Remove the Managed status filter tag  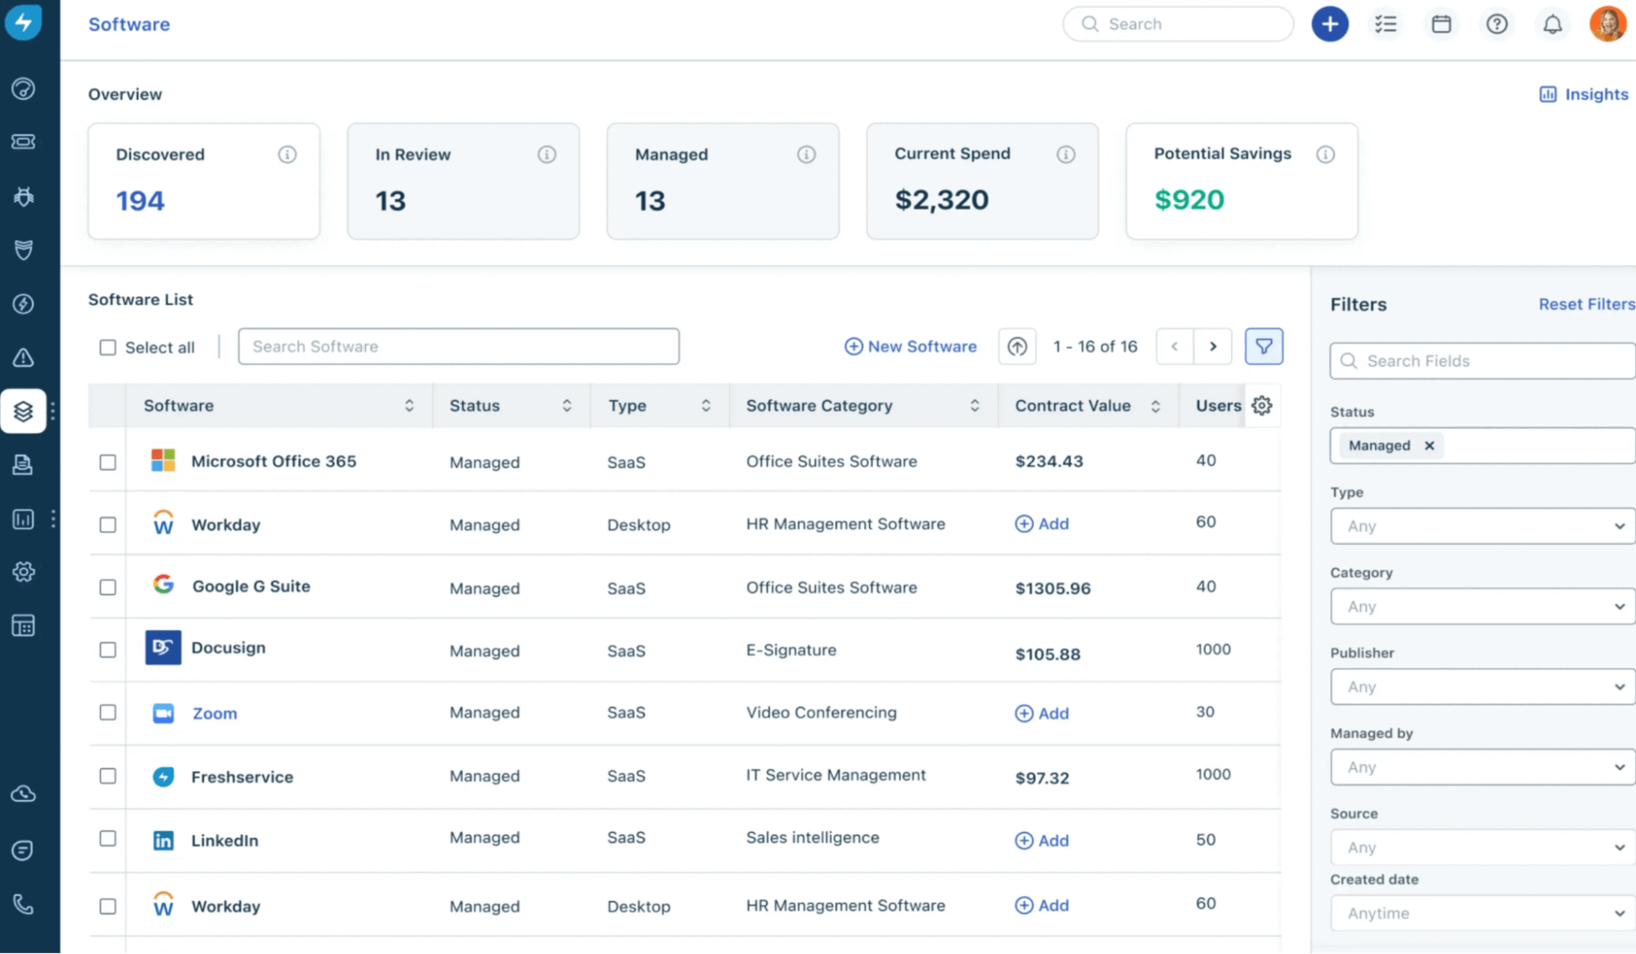[x=1429, y=445]
